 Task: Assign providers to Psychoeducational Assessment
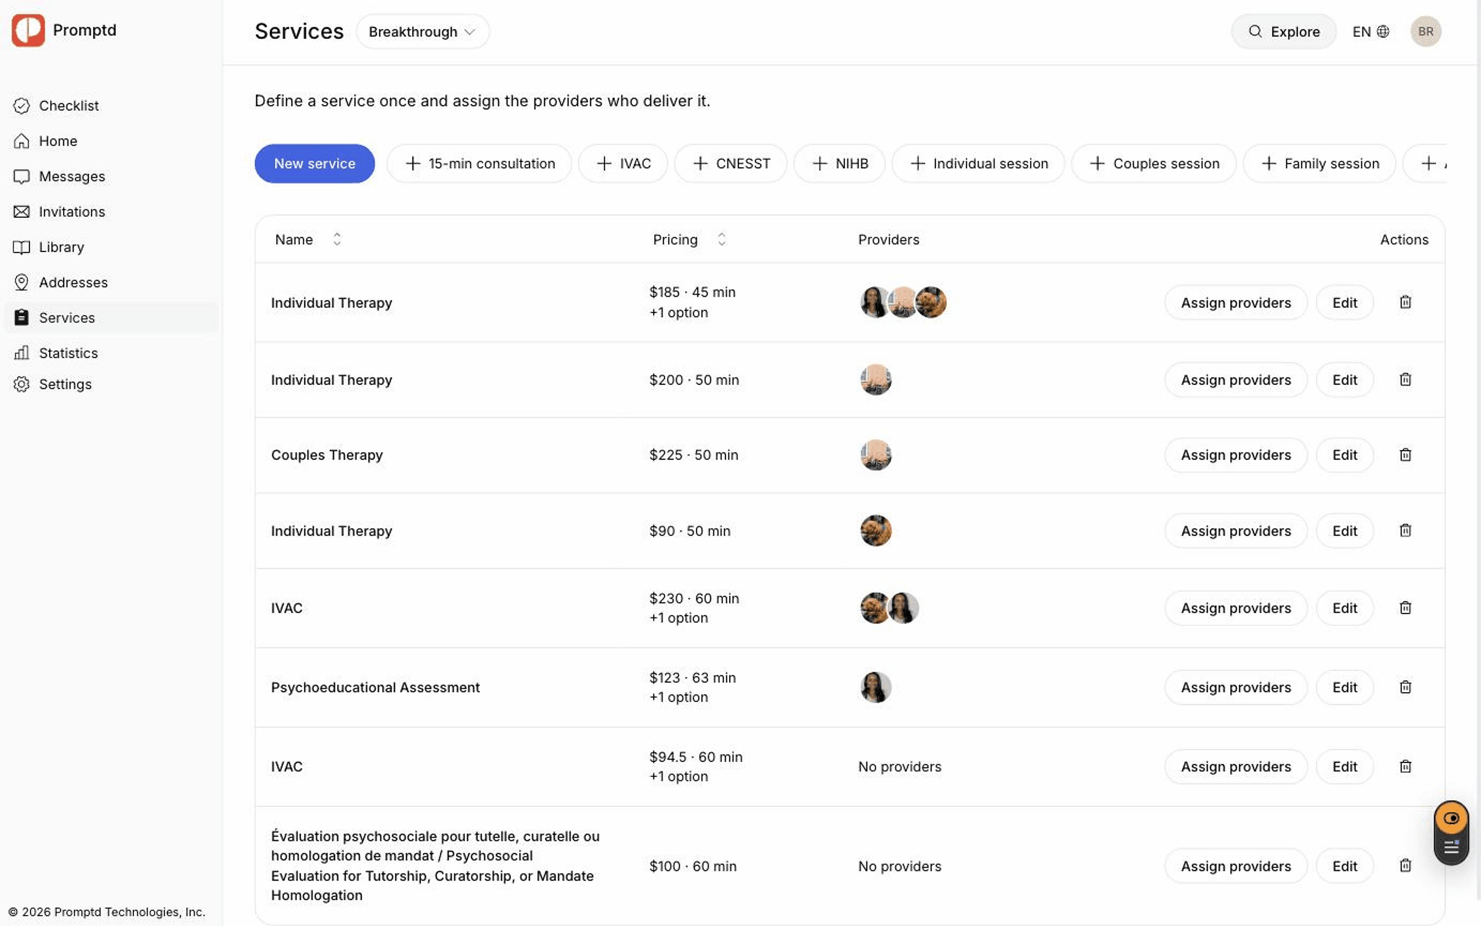pos(1236,687)
